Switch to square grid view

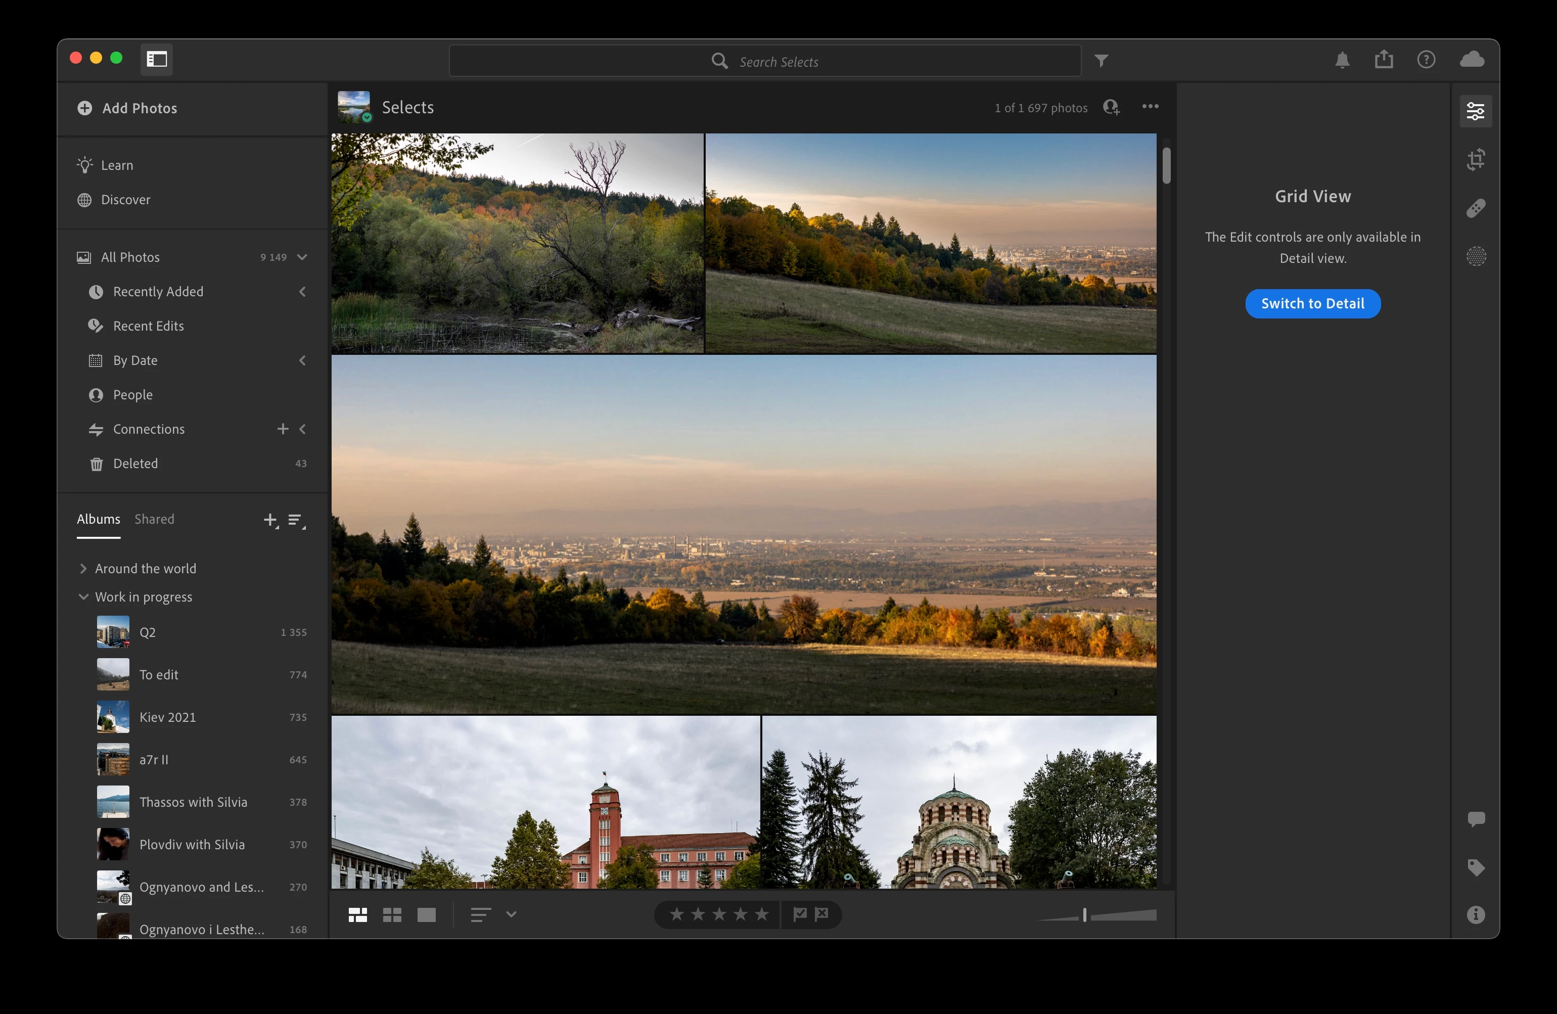click(x=392, y=914)
